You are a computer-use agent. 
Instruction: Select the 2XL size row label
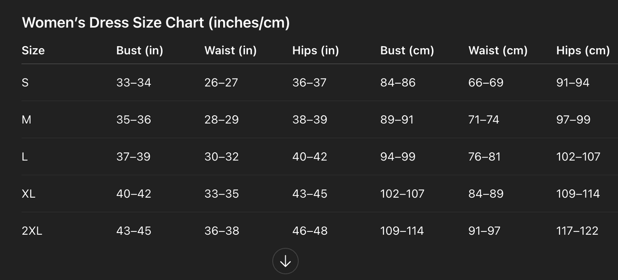(x=32, y=231)
